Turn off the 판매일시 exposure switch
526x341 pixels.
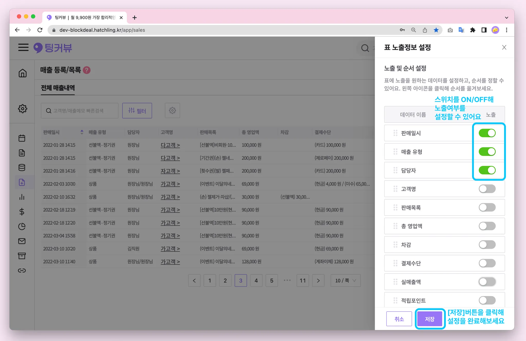(x=487, y=133)
